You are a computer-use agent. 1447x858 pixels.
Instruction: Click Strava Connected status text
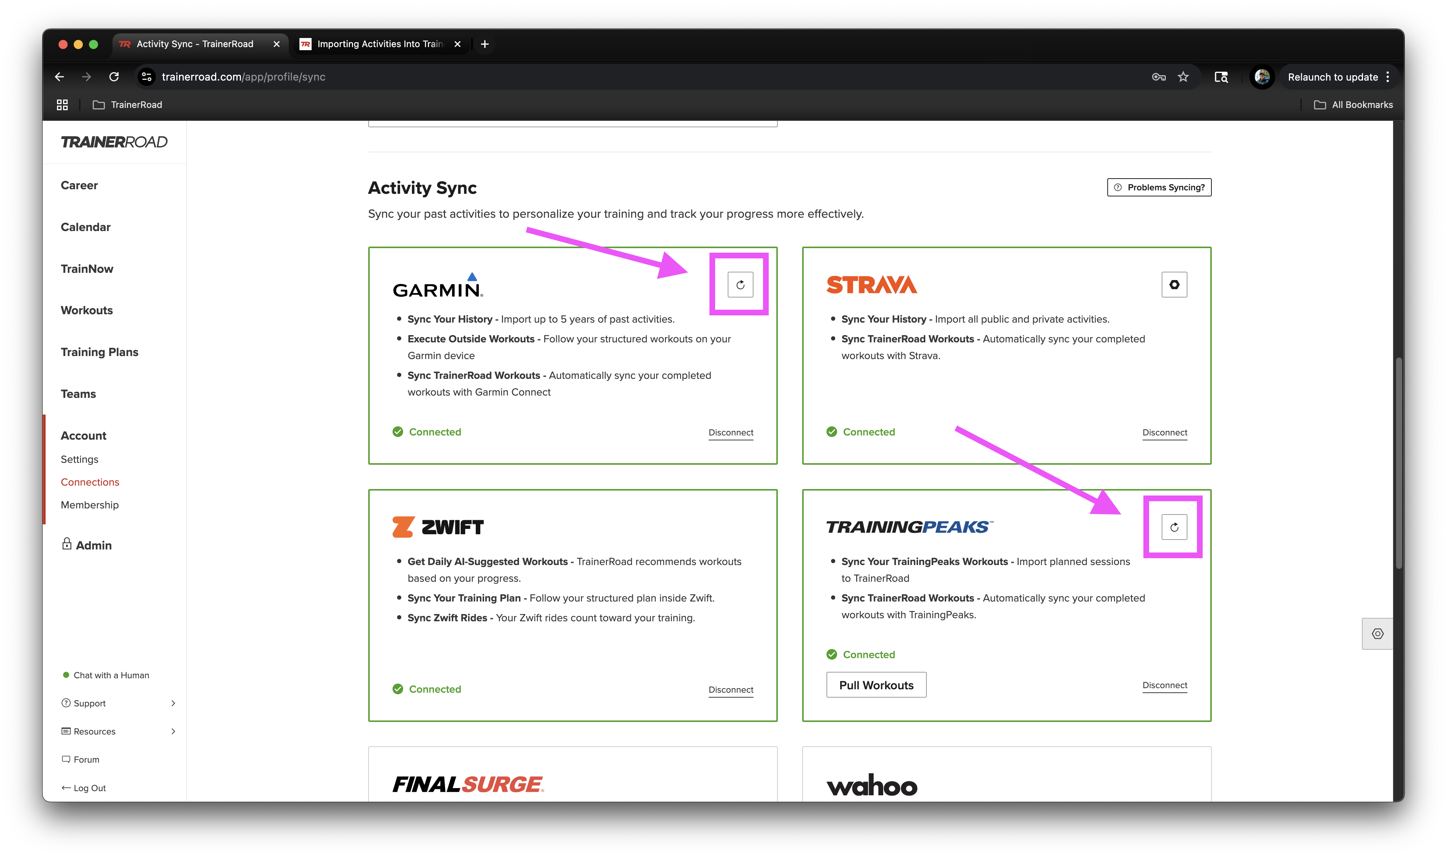point(868,432)
